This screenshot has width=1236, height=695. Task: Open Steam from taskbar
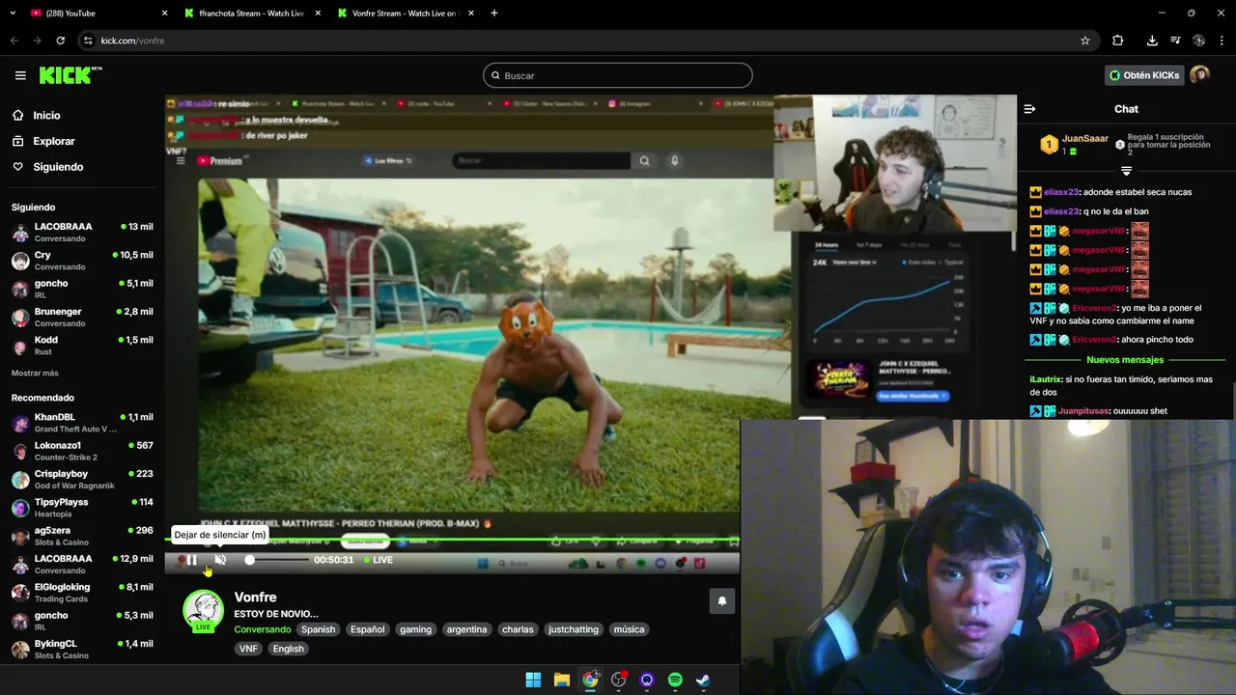(703, 680)
